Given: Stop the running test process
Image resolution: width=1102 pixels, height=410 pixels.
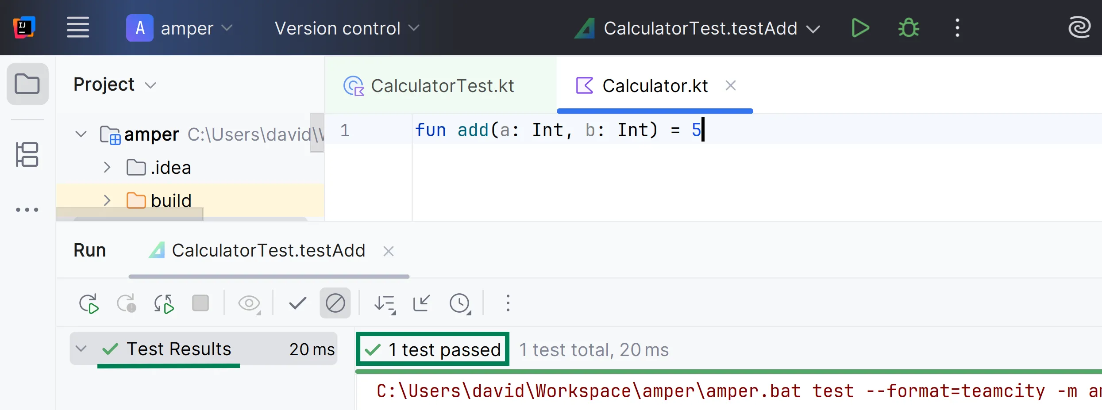Looking at the screenshot, I should click(x=200, y=303).
